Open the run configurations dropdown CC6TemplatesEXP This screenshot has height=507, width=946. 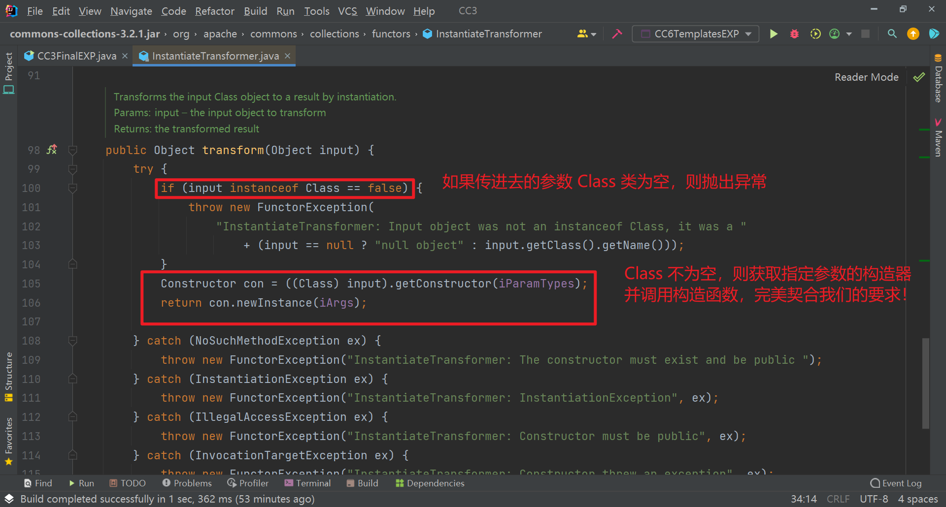695,33
